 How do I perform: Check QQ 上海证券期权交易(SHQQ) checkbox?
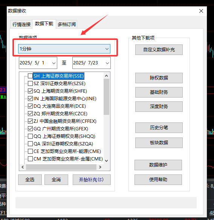coord(30,136)
